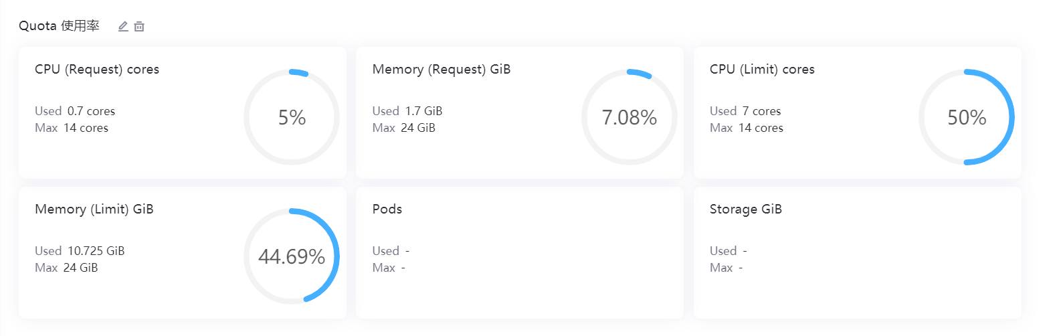Click the delete trash icon beside Quota 使用率

[x=139, y=26]
